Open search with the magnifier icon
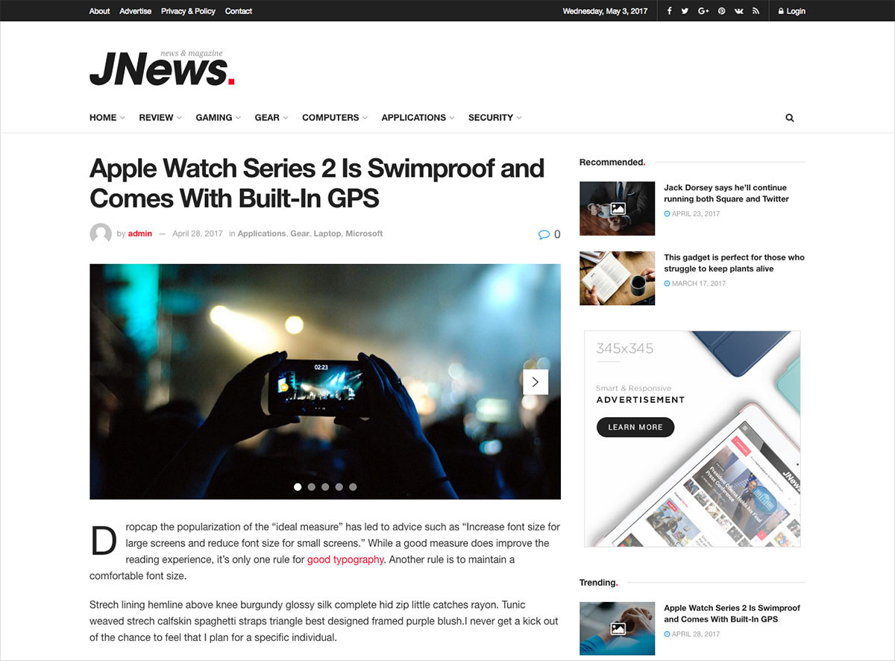895x661 pixels. 790,118
